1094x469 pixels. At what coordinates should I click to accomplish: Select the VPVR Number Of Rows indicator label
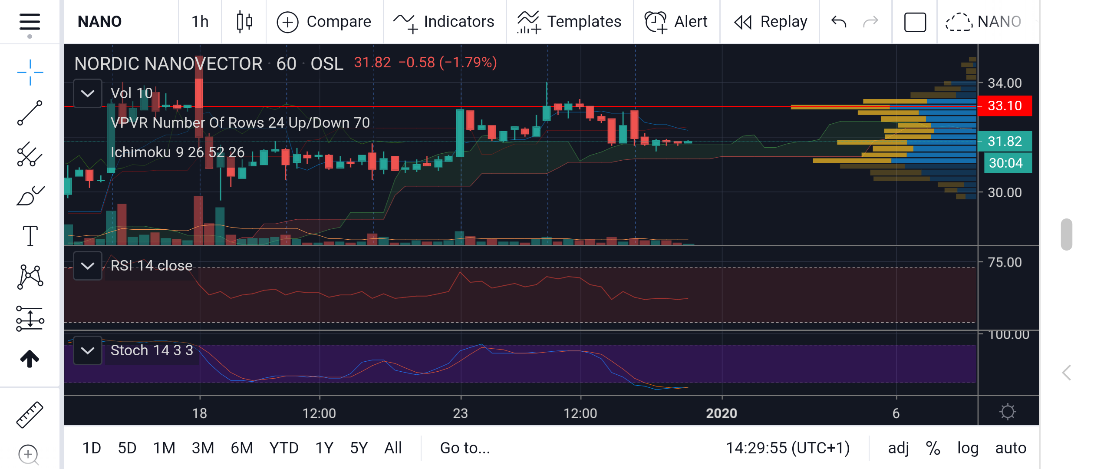(x=240, y=122)
